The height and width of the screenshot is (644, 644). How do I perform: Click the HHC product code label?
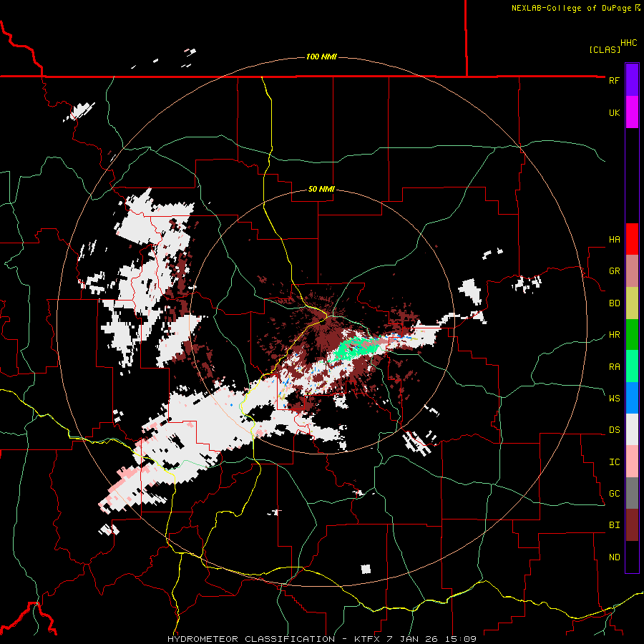[628, 43]
